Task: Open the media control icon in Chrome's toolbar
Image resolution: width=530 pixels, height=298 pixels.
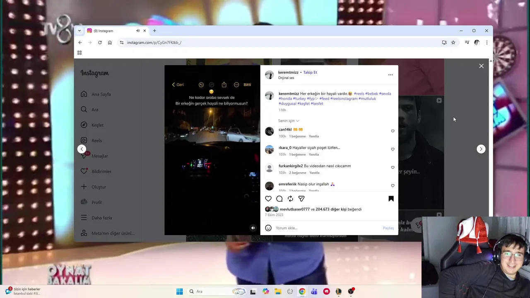Action: click(x=467, y=43)
